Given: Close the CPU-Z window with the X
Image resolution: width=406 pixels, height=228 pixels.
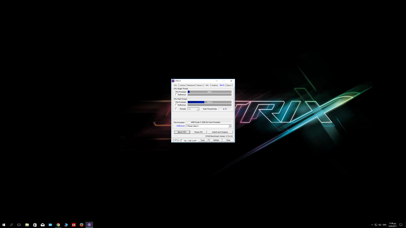Looking at the screenshot, I should point(231,81).
